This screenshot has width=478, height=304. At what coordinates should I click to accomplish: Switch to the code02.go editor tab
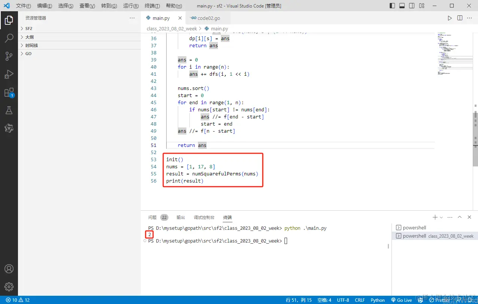point(208,18)
